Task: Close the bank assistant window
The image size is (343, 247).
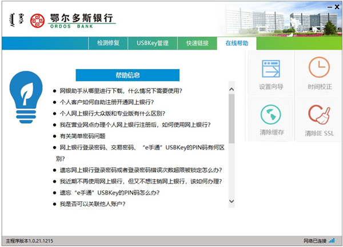Action: (337, 7)
